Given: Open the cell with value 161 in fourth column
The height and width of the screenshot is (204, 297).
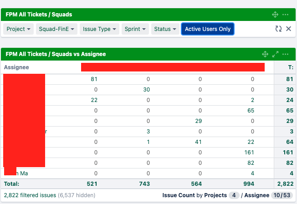Looking at the screenshot, I should pyautogui.click(x=249, y=152).
